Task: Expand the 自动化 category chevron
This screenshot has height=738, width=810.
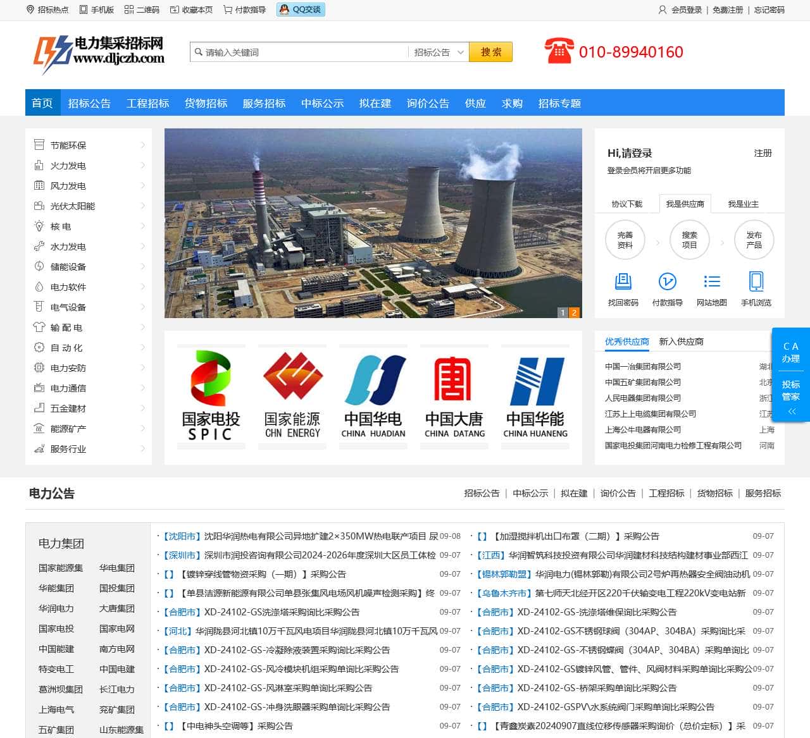Action: (x=142, y=347)
